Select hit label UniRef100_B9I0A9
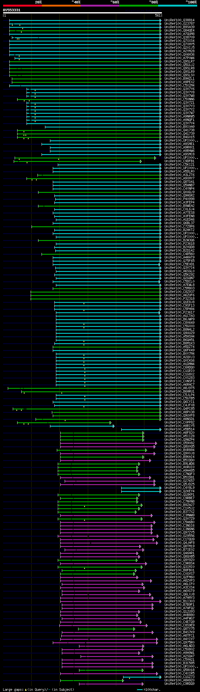The image size is (200, 692). [x=179, y=127]
